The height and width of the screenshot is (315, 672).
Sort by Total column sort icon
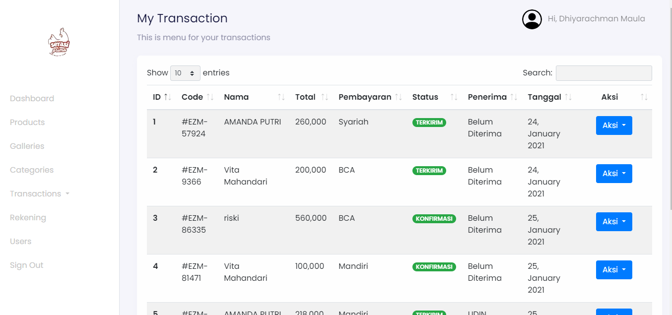[325, 97]
